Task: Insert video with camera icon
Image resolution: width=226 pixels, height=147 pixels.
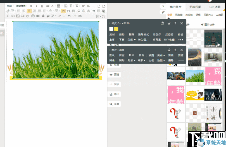Action: pyautogui.click(x=38, y=16)
